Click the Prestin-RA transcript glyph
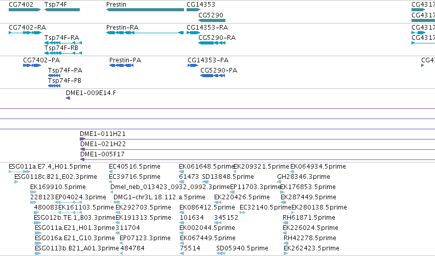 click(145, 33)
